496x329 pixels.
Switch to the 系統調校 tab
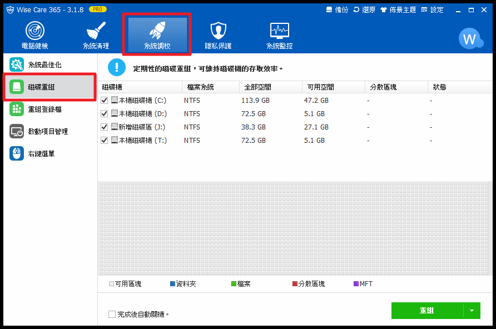tap(157, 35)
